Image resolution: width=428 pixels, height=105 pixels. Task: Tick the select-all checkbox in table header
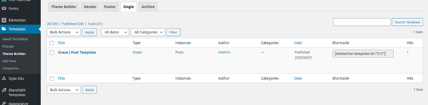click(52, 43)
